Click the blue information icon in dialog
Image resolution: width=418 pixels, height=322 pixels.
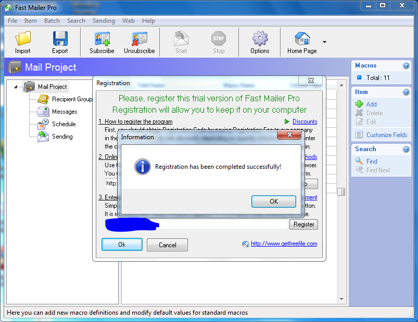point(142,167)
